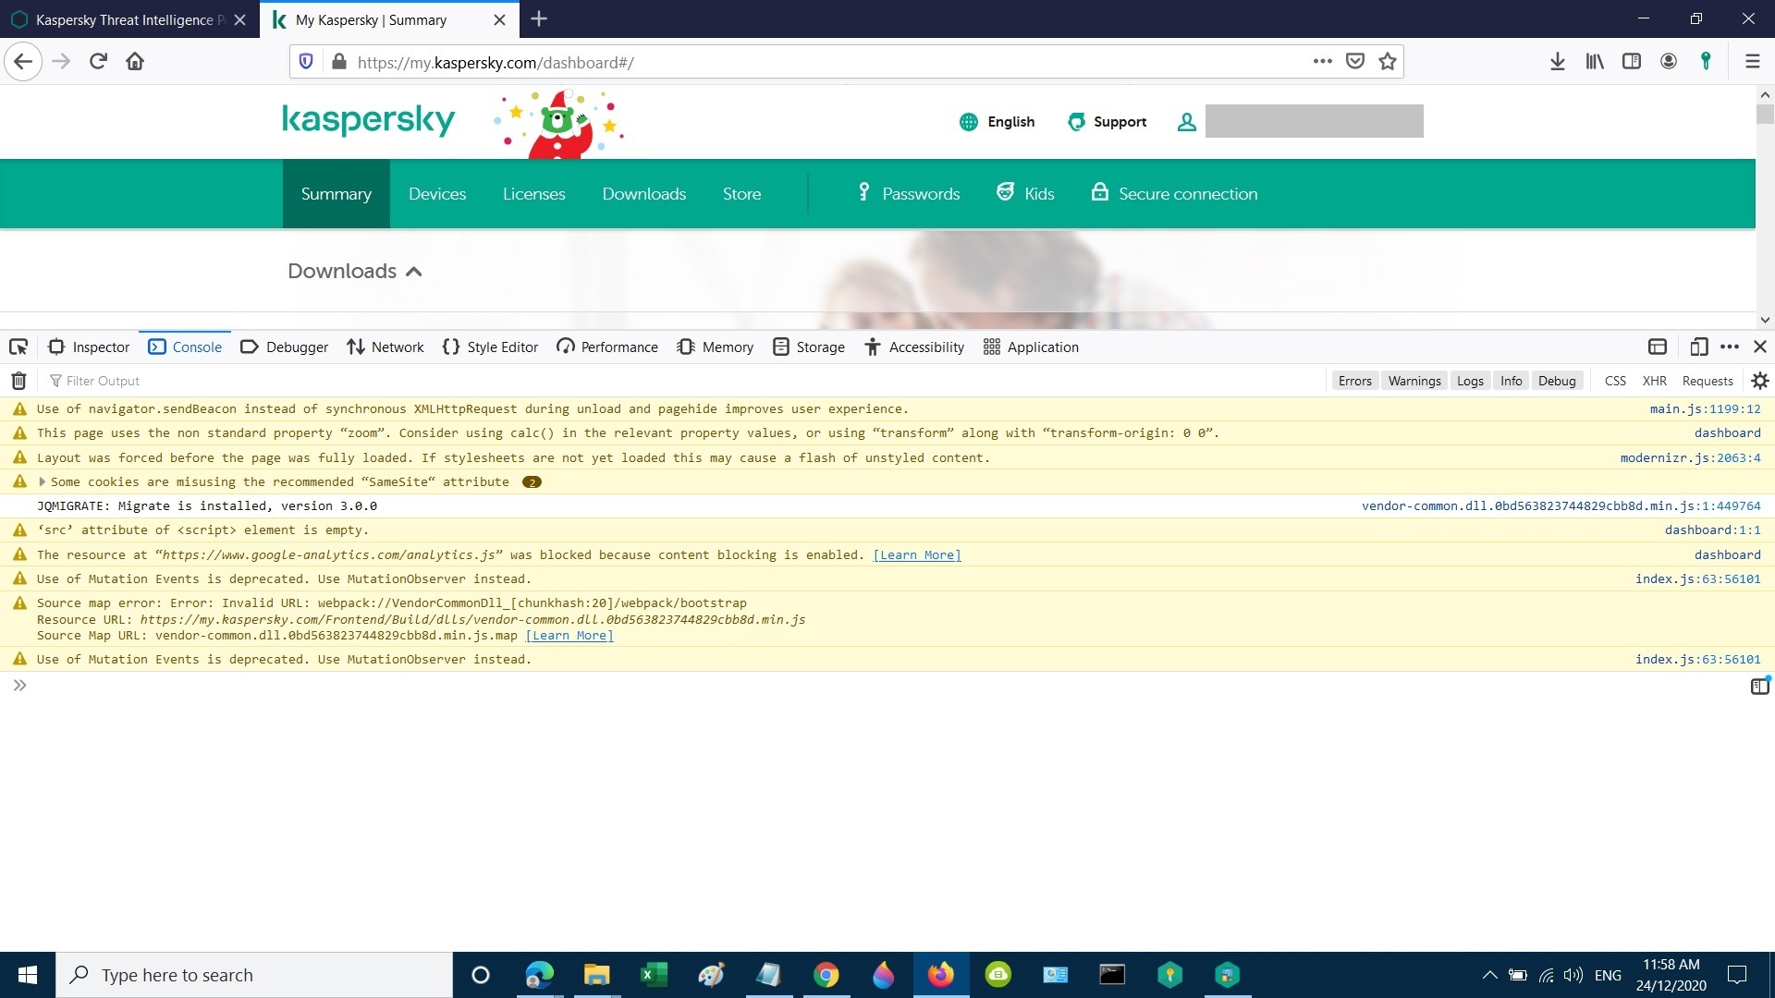1775x998 pixels.
Task: Open DevTools more options ellipsis
Action: [1730, 347]
